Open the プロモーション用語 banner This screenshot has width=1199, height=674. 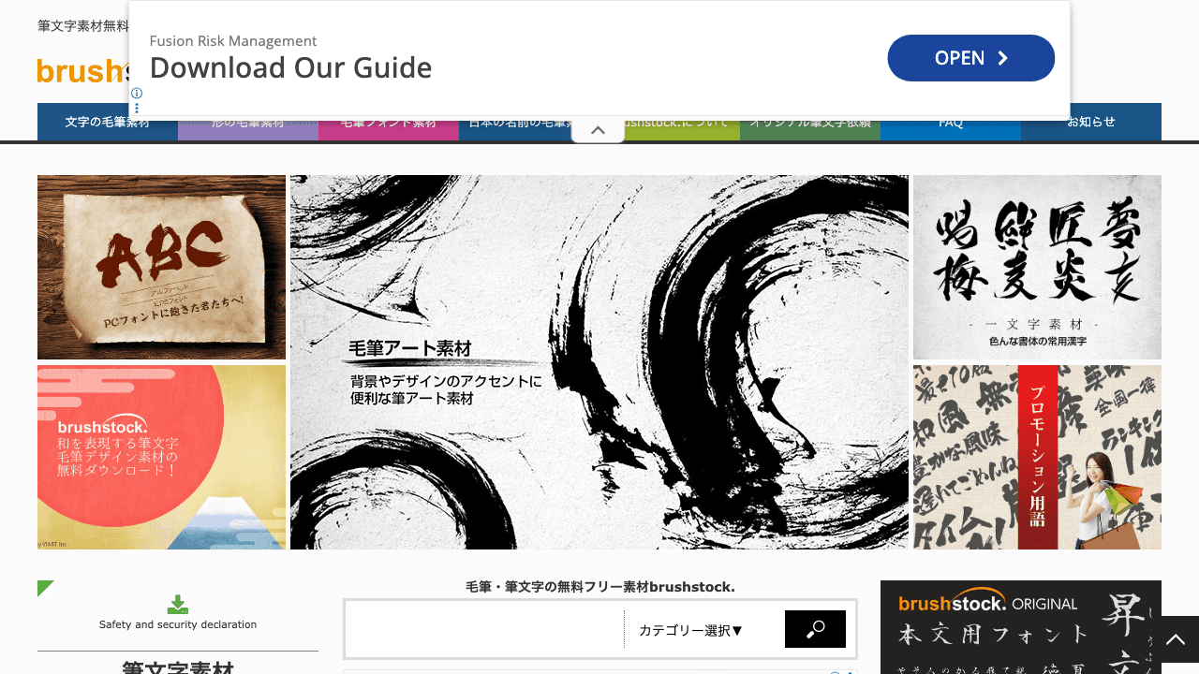(x=1037, y=457)
